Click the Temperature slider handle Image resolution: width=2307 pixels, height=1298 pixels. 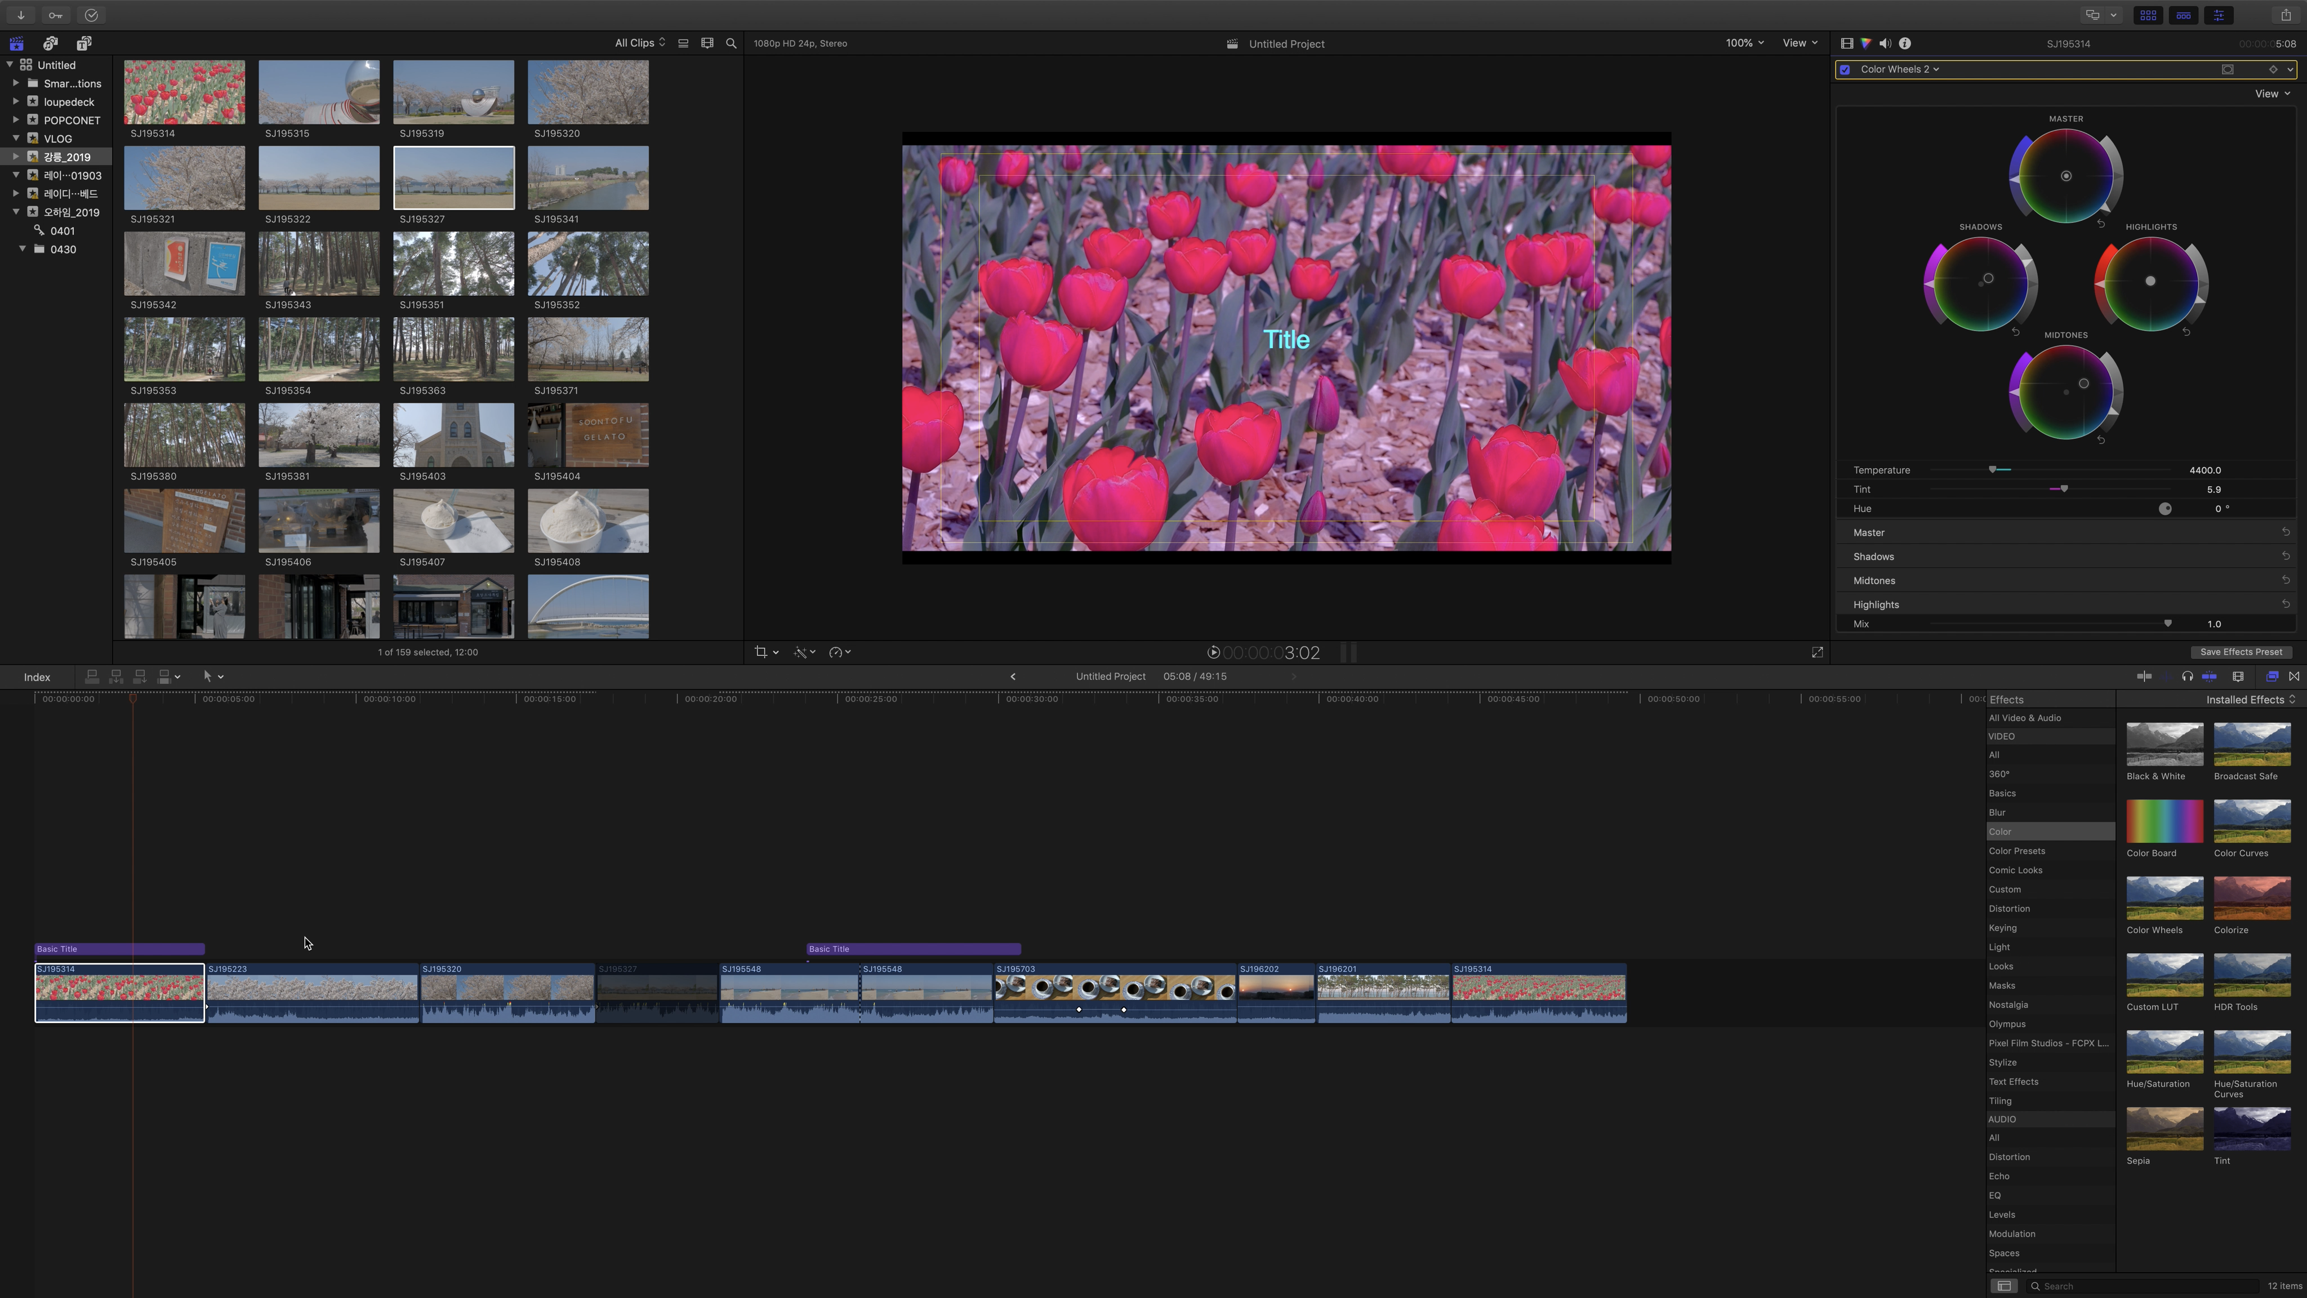tap(1993, 469)
